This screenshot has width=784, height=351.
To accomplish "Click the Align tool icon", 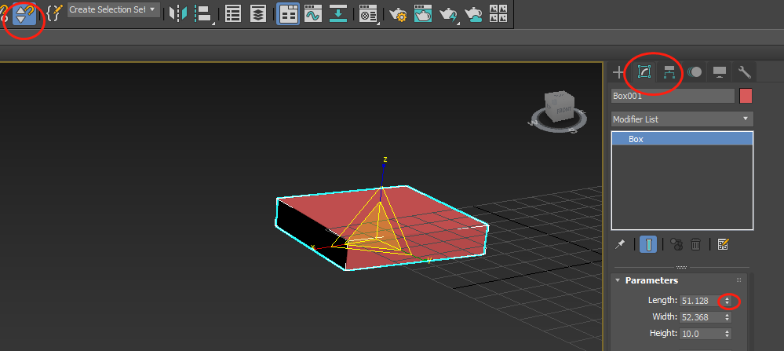I will click(203, 14).
